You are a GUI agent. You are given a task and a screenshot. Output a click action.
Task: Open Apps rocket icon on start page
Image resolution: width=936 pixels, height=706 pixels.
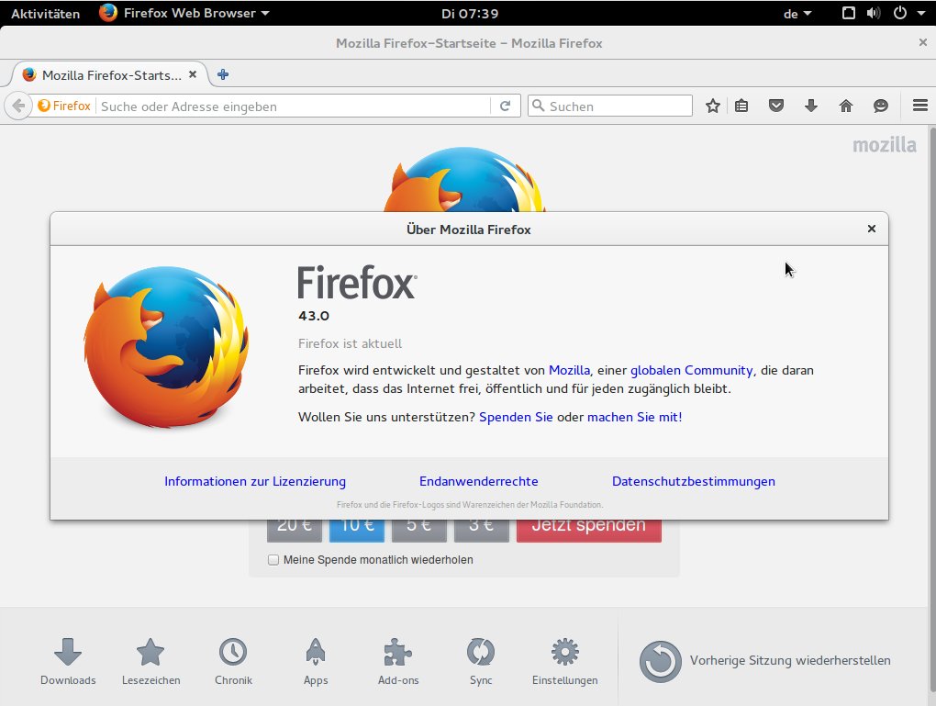point(316,661)
